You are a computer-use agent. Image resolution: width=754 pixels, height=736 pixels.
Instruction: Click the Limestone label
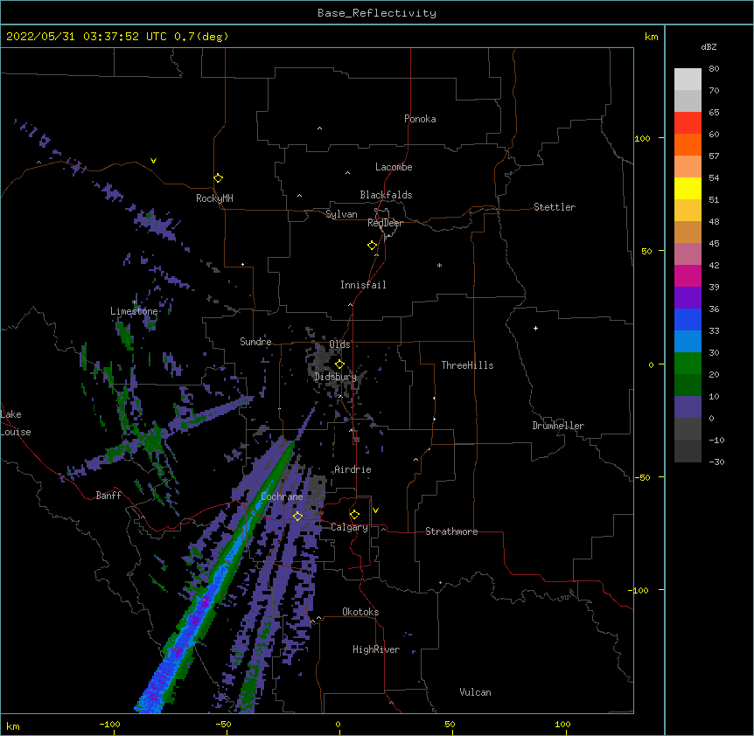click(x=134, y=311)
